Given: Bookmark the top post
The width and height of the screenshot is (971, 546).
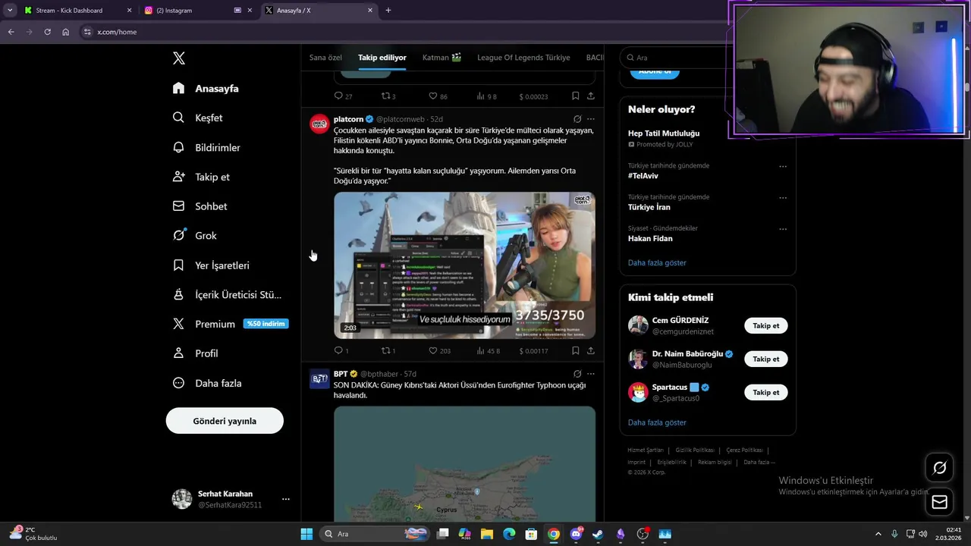Looking at the screenshot, I should (x=575, y=96).
